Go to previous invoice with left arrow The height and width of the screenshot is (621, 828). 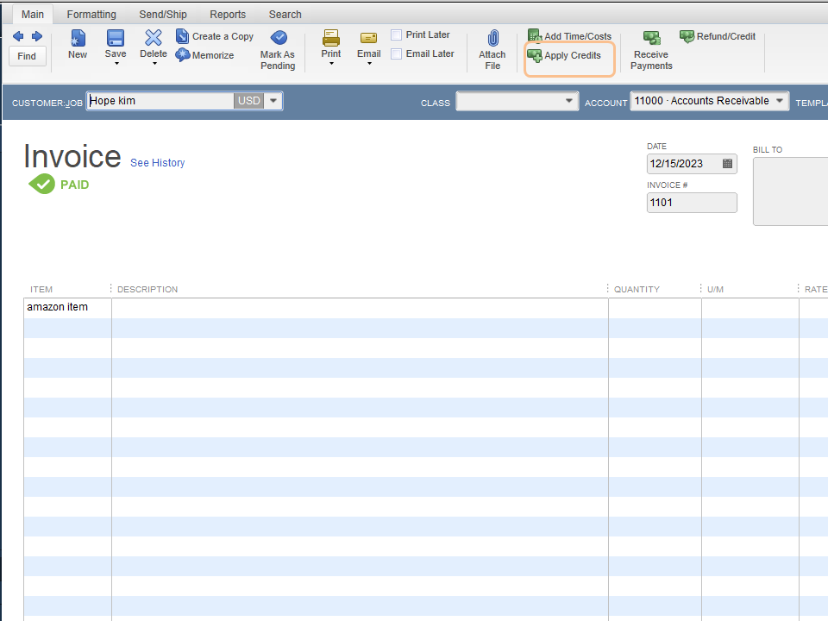click(x=18, y=36)
